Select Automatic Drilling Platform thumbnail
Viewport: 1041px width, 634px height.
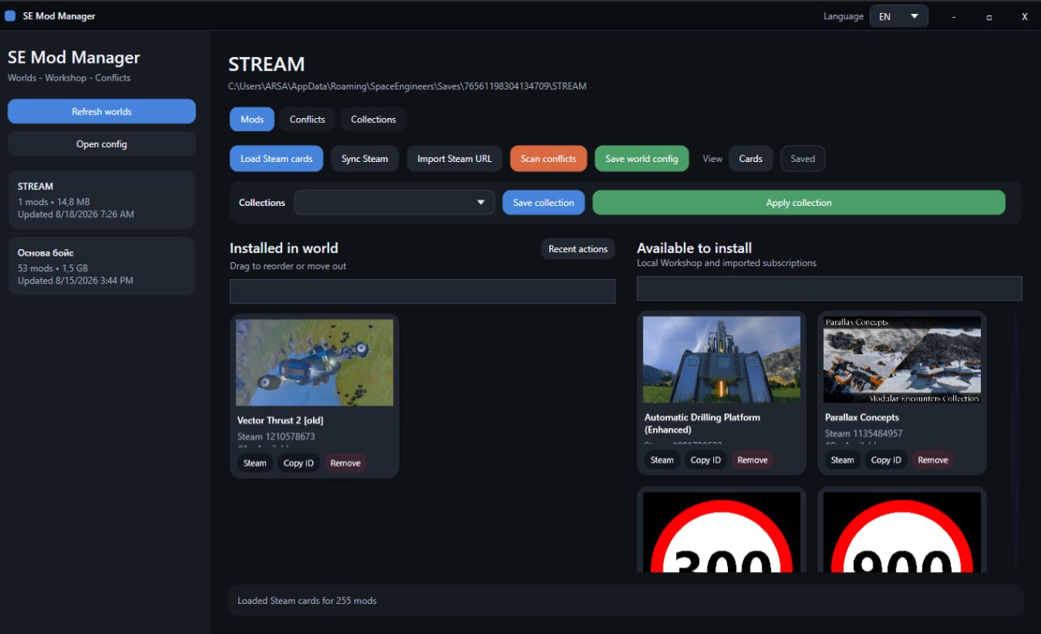coord(722,360)
